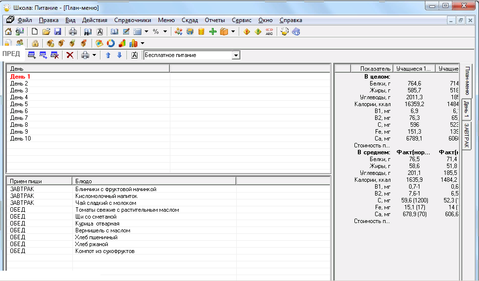Screen dimensions: 479x281
Task: Open the Справочники menu
Action: [x=132, y=20]
